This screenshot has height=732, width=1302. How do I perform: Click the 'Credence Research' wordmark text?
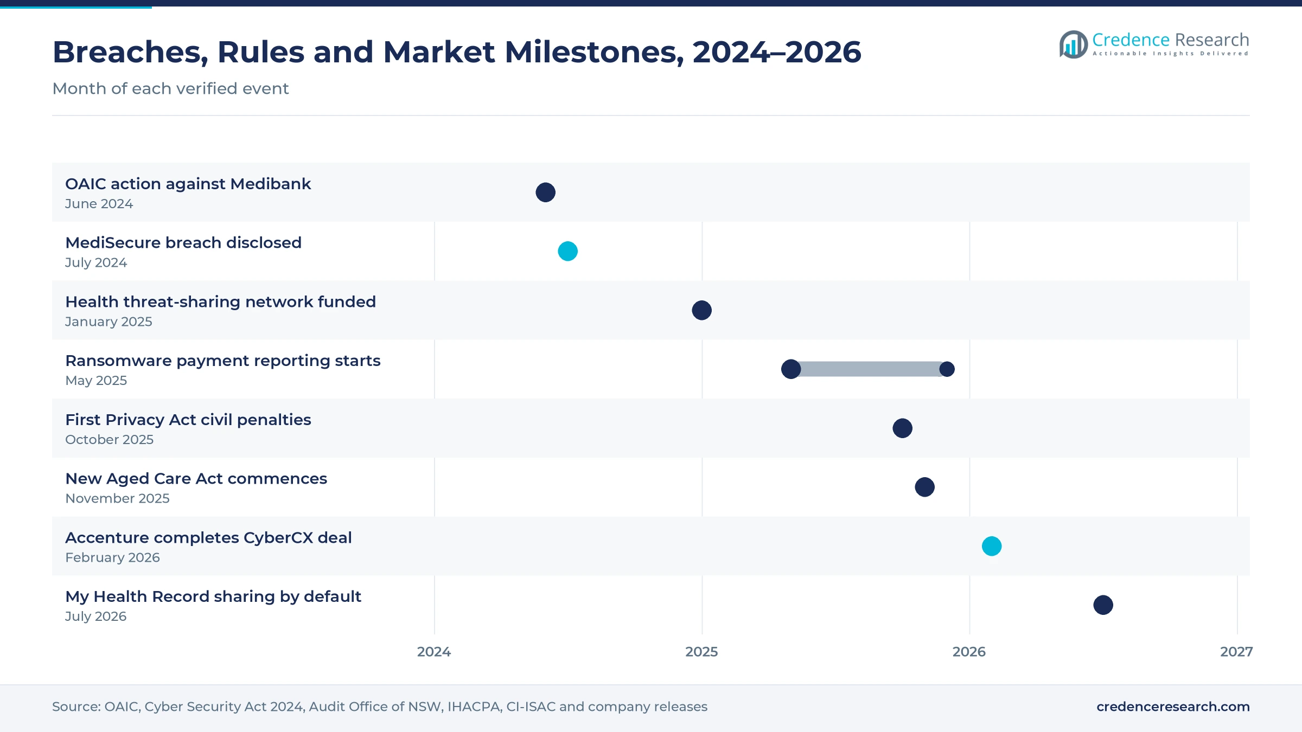tap(1171, 40)
